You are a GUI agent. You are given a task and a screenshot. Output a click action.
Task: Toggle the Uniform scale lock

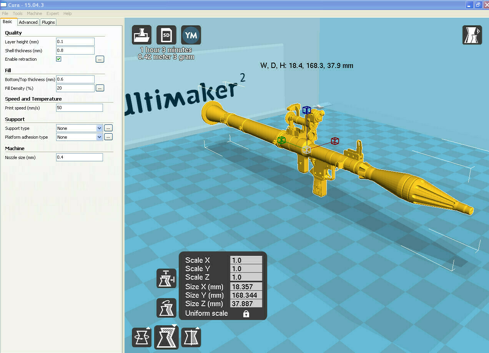[246, 314]
